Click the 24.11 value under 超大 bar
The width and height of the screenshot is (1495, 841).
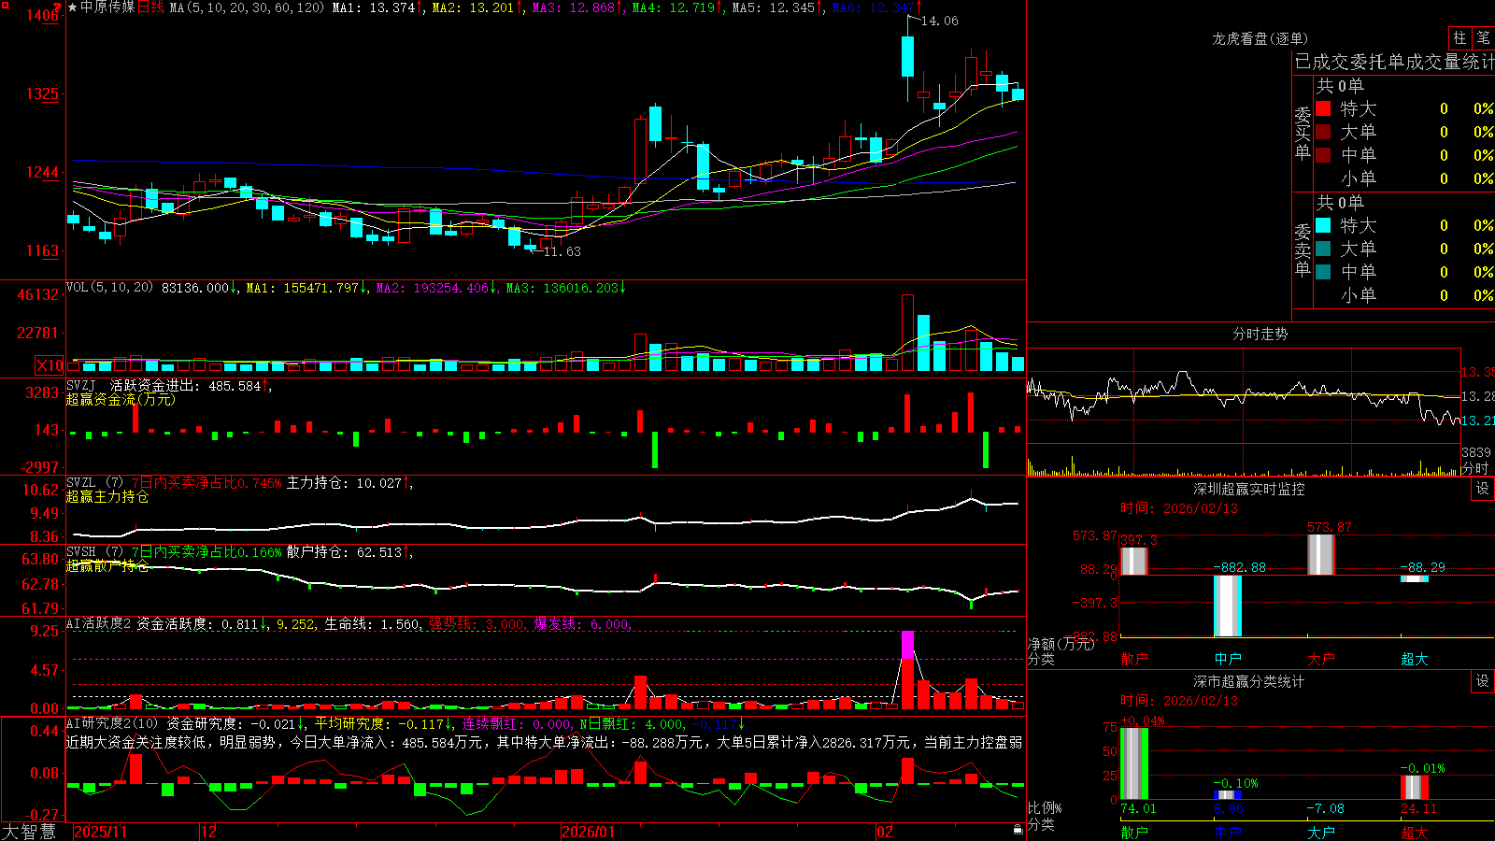[x=1419, y=808]
